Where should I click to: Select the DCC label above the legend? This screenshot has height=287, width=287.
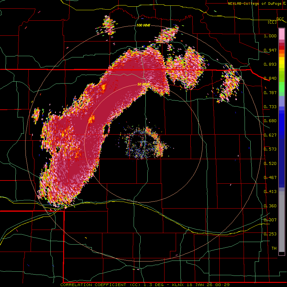(x=280, y=19)
